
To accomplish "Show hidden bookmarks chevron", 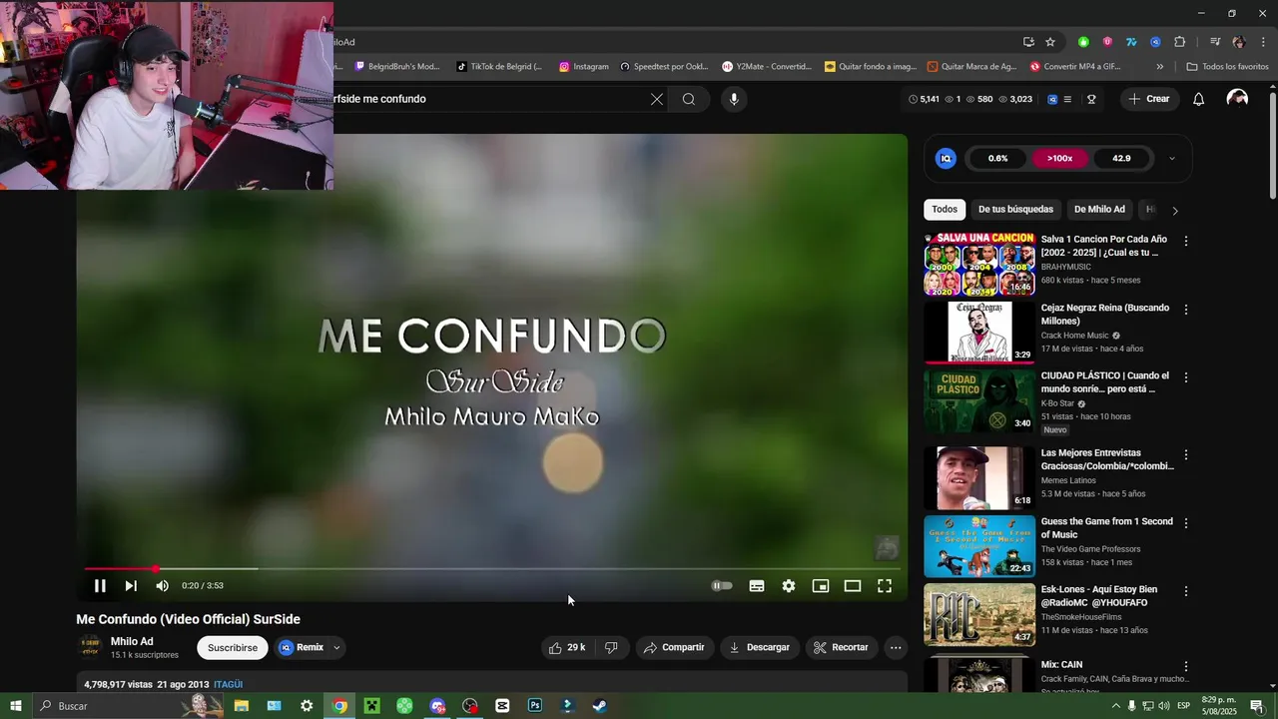I will (1159, 67).
